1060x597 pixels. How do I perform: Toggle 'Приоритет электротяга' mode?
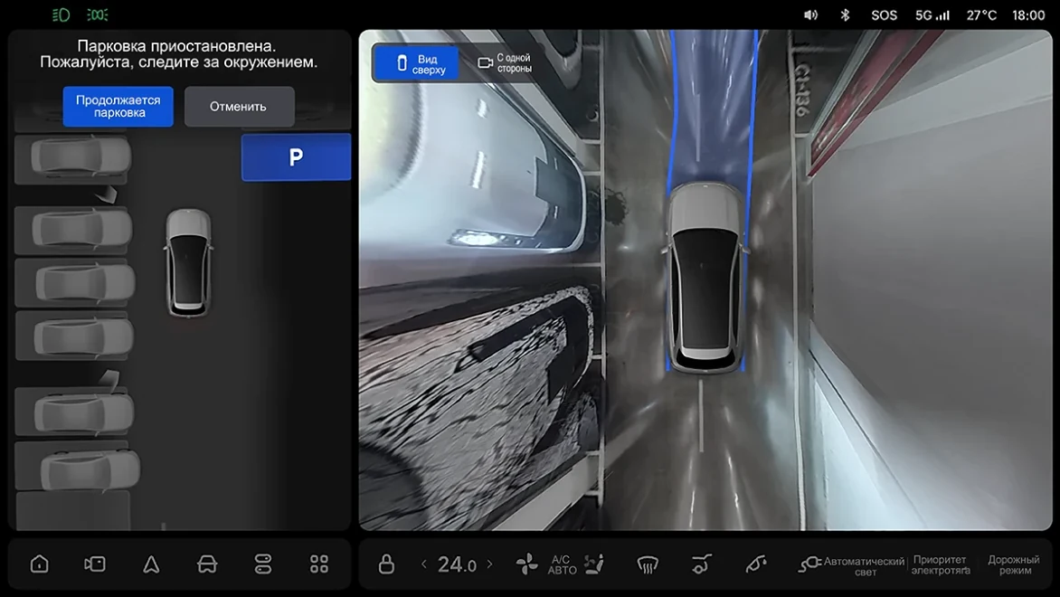[941, 565]
